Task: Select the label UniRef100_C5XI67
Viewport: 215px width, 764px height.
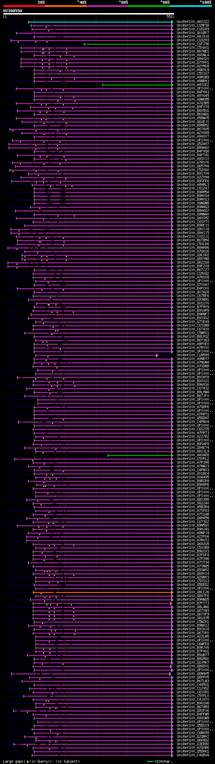Action: (193, 74)
